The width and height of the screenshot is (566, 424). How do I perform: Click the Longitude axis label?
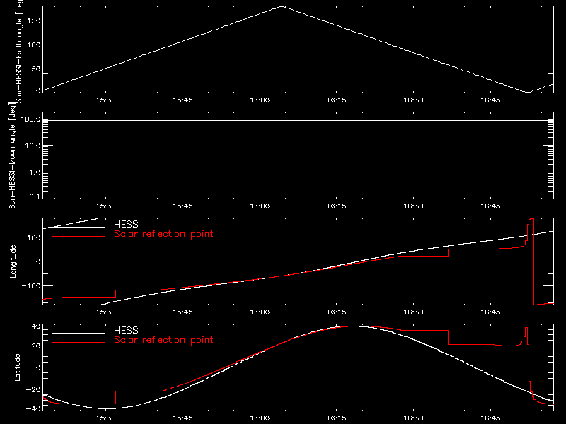coord(13,261)
